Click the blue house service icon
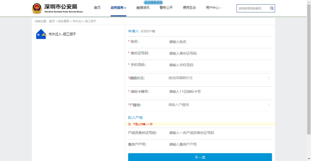The height and width of the screenshot is (161, 311). 41,34
